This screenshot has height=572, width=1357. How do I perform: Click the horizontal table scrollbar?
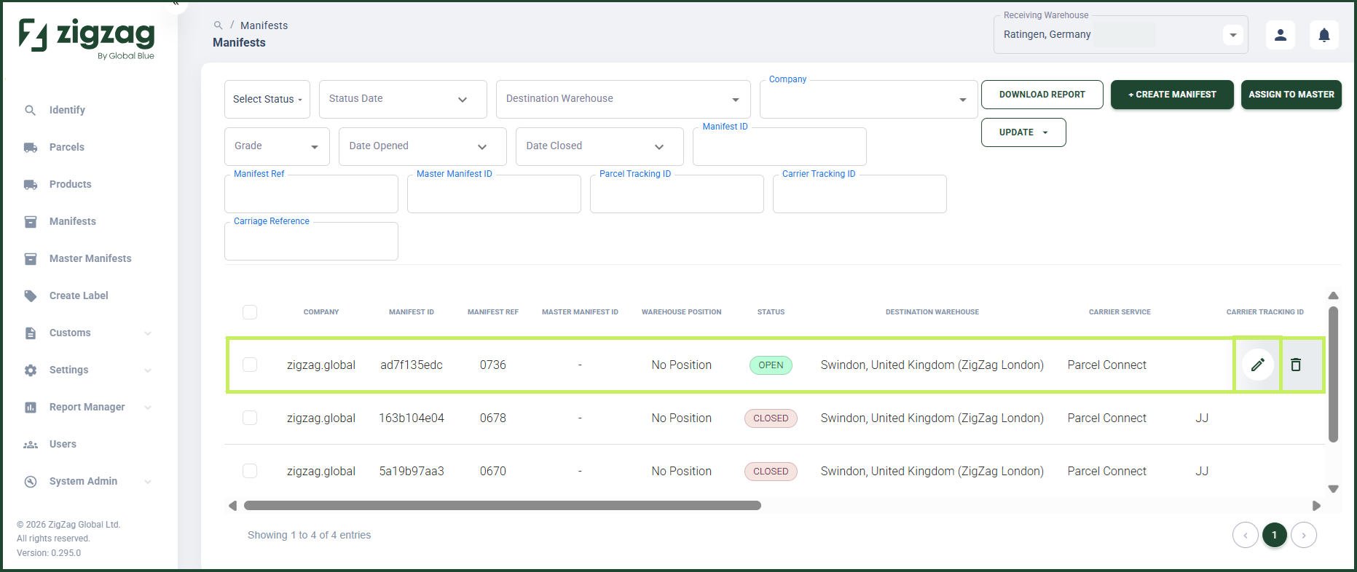pyautogui.click(x=503, y=505)
